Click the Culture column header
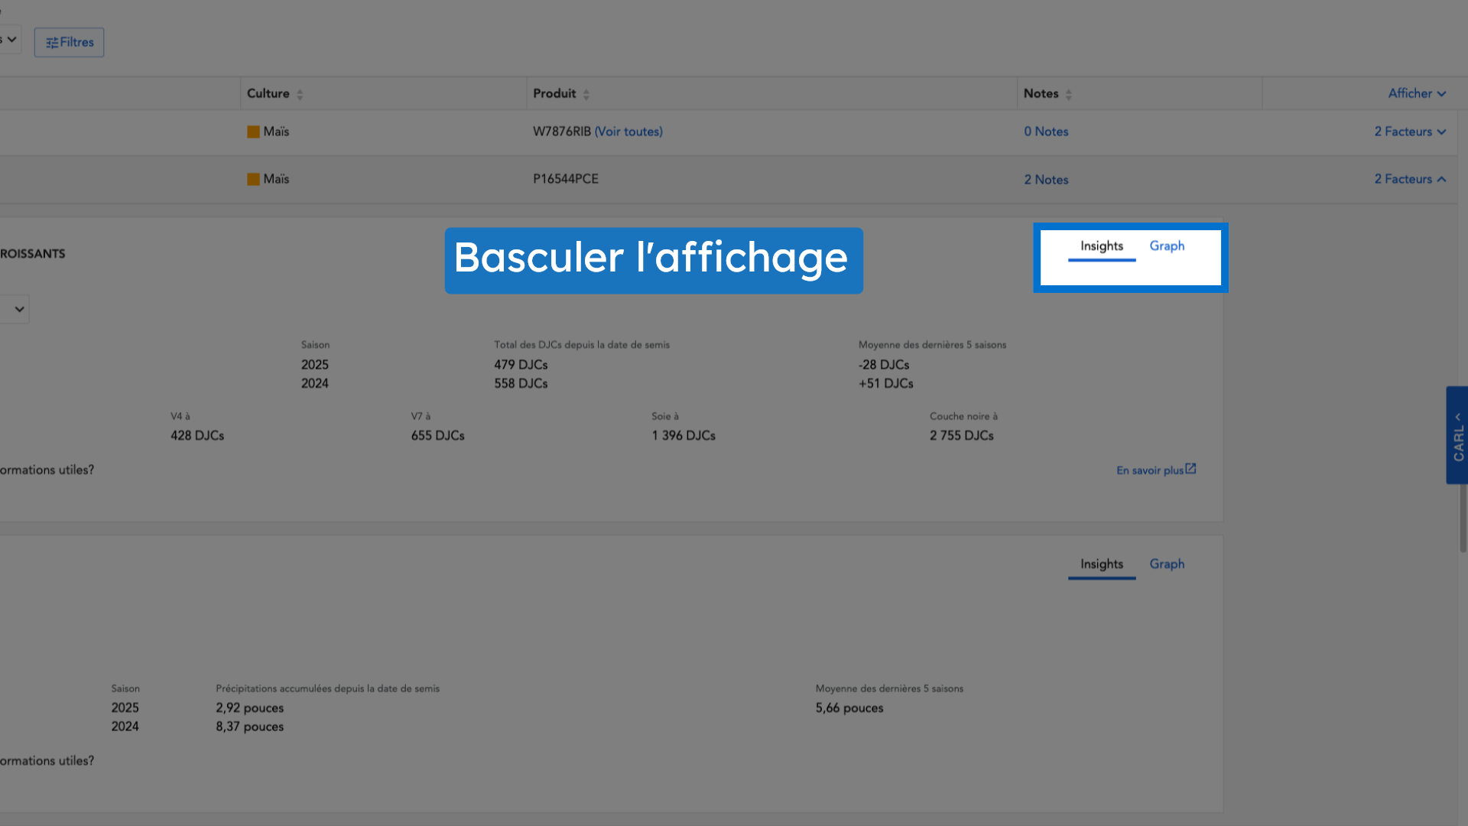 [383, 93]
